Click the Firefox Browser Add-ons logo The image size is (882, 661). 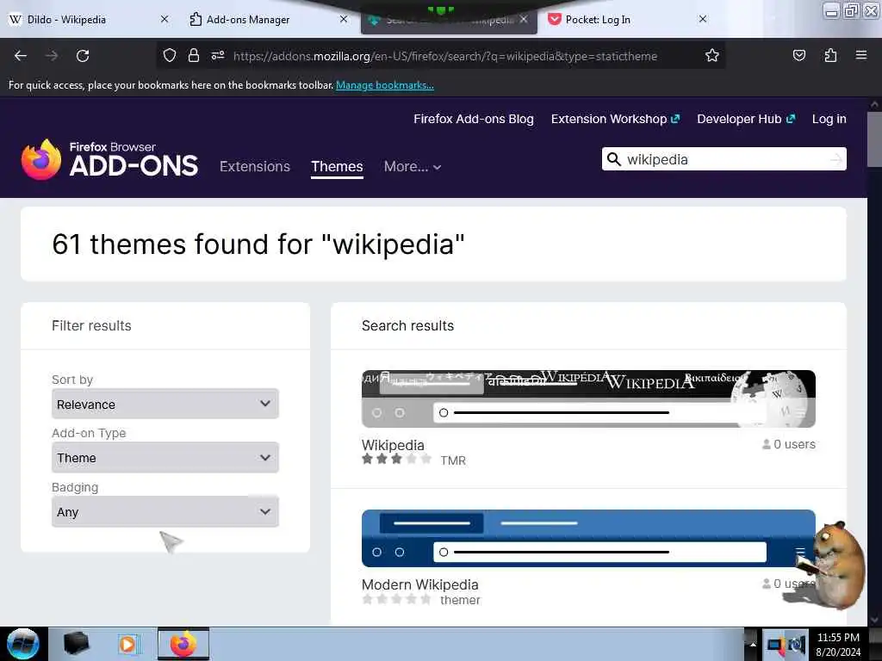109,159
